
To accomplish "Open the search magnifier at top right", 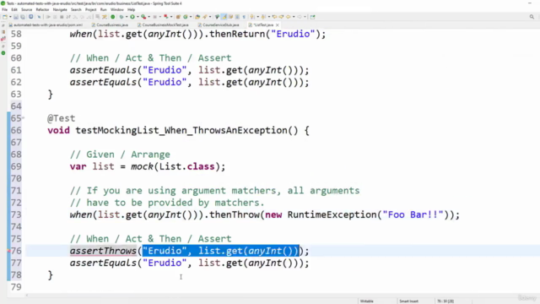I will point(532,17).
